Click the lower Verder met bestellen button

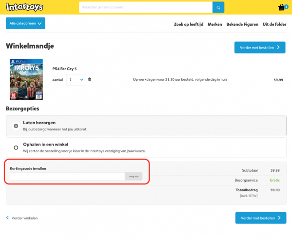tap(261, 218)
